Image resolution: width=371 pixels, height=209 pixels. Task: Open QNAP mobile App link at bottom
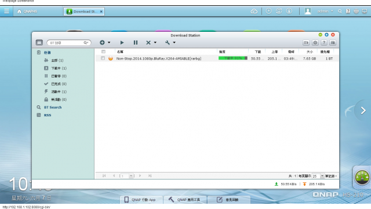(x=141, y=200)
